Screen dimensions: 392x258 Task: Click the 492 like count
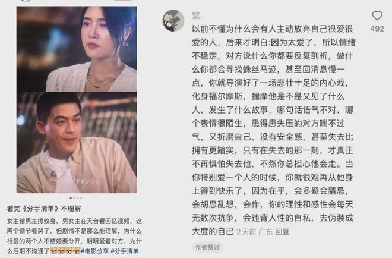point(377,29)
